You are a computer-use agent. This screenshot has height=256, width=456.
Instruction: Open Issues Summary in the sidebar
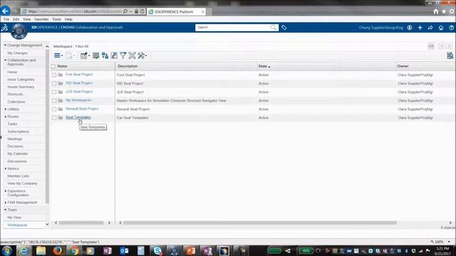(21, 87)
